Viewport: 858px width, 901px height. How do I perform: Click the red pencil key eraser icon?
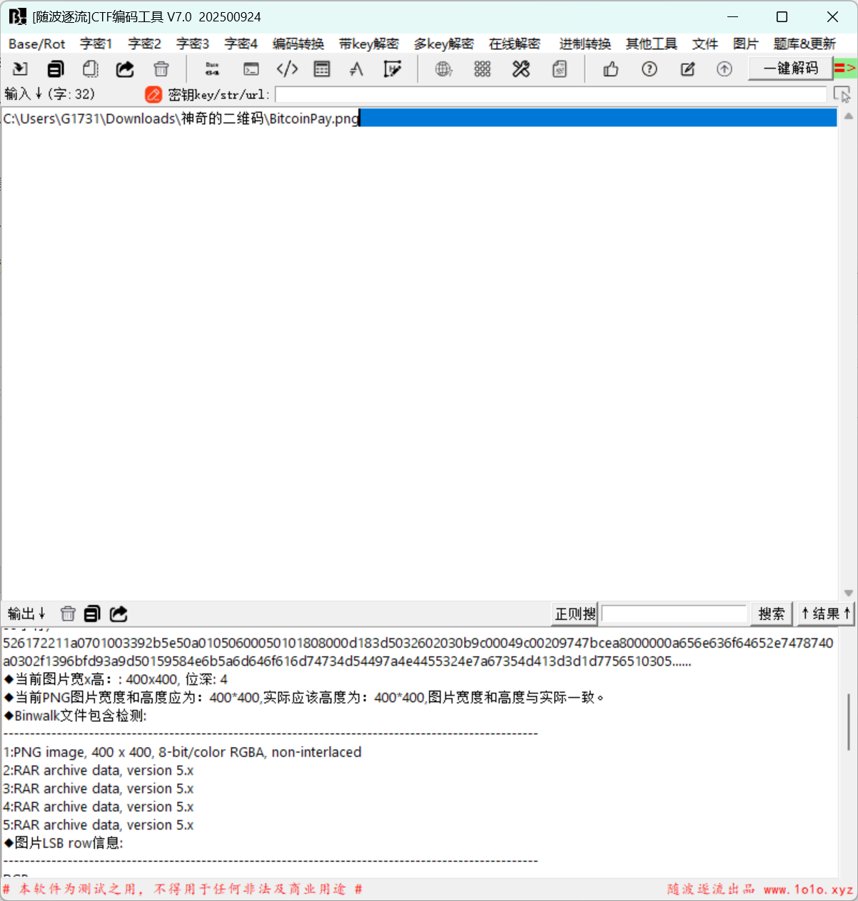(x=153, y=94)
